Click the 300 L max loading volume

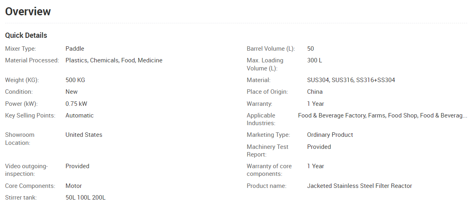pos(315,60)
